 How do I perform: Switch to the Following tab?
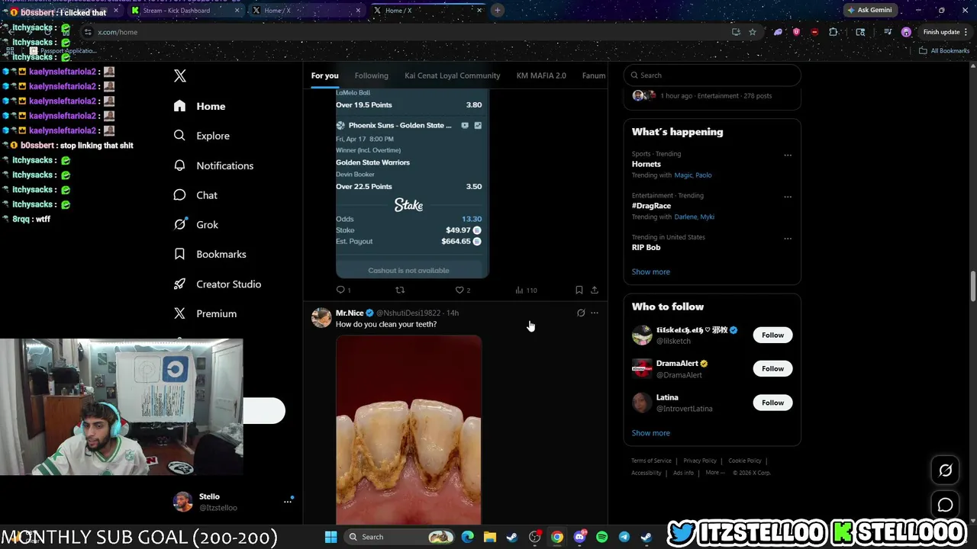(x=372, y=75)
